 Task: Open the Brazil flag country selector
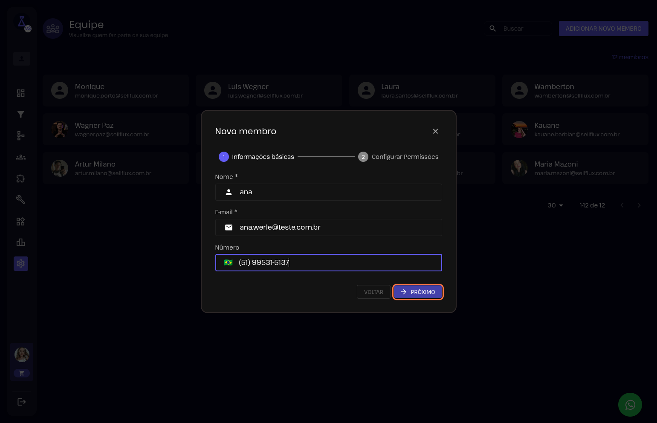[x=229, y=262]
